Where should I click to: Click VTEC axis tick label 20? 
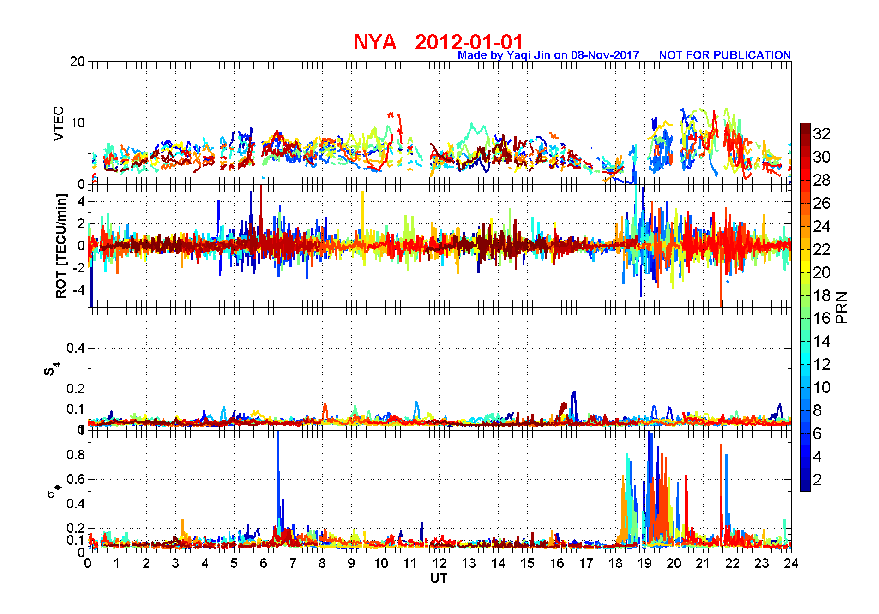pyautogui.click(x=78, y=62)
